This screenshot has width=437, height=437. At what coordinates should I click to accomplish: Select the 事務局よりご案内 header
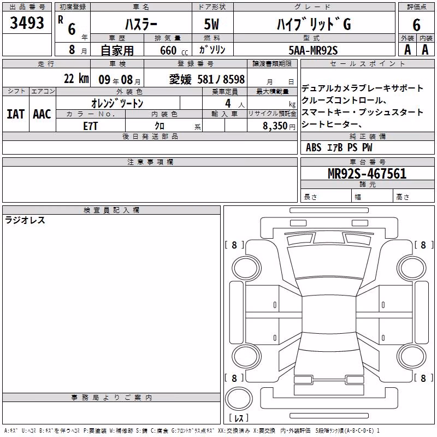[x=111, y=398]
